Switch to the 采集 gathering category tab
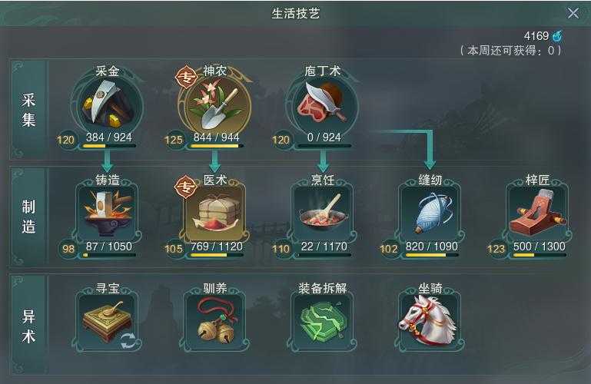This screenshot has width=591, height=384. click(28, 110)
